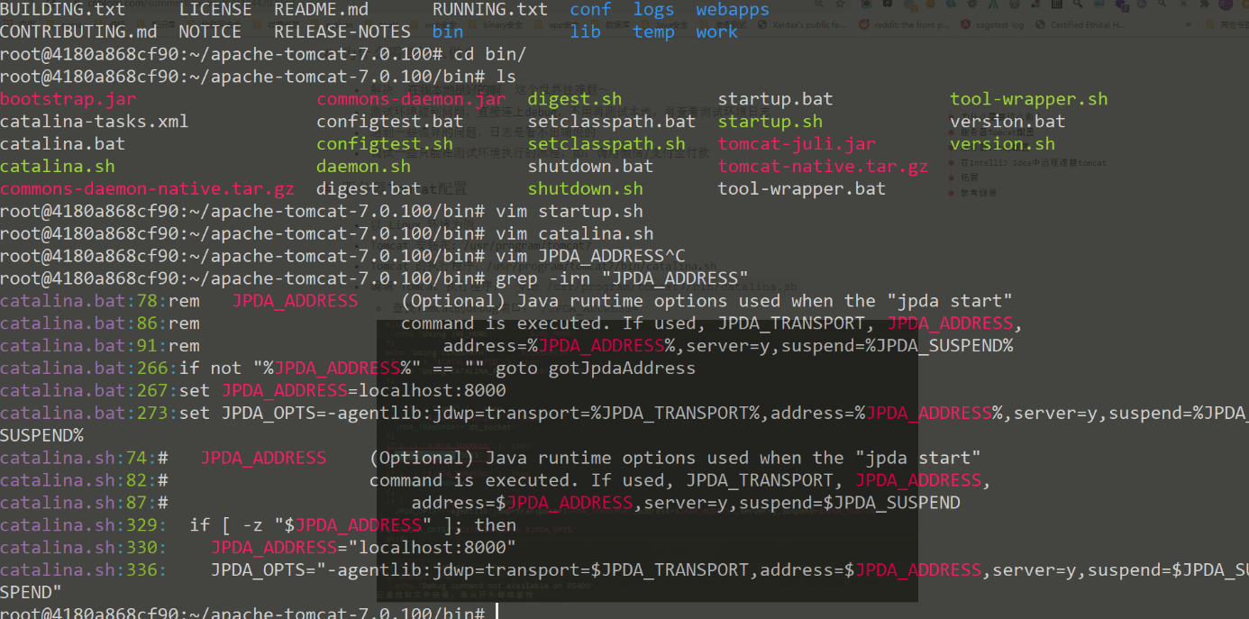The image size is (1249, 619).
Task: Click green daemon.sh file name
Action: point(363,167)
